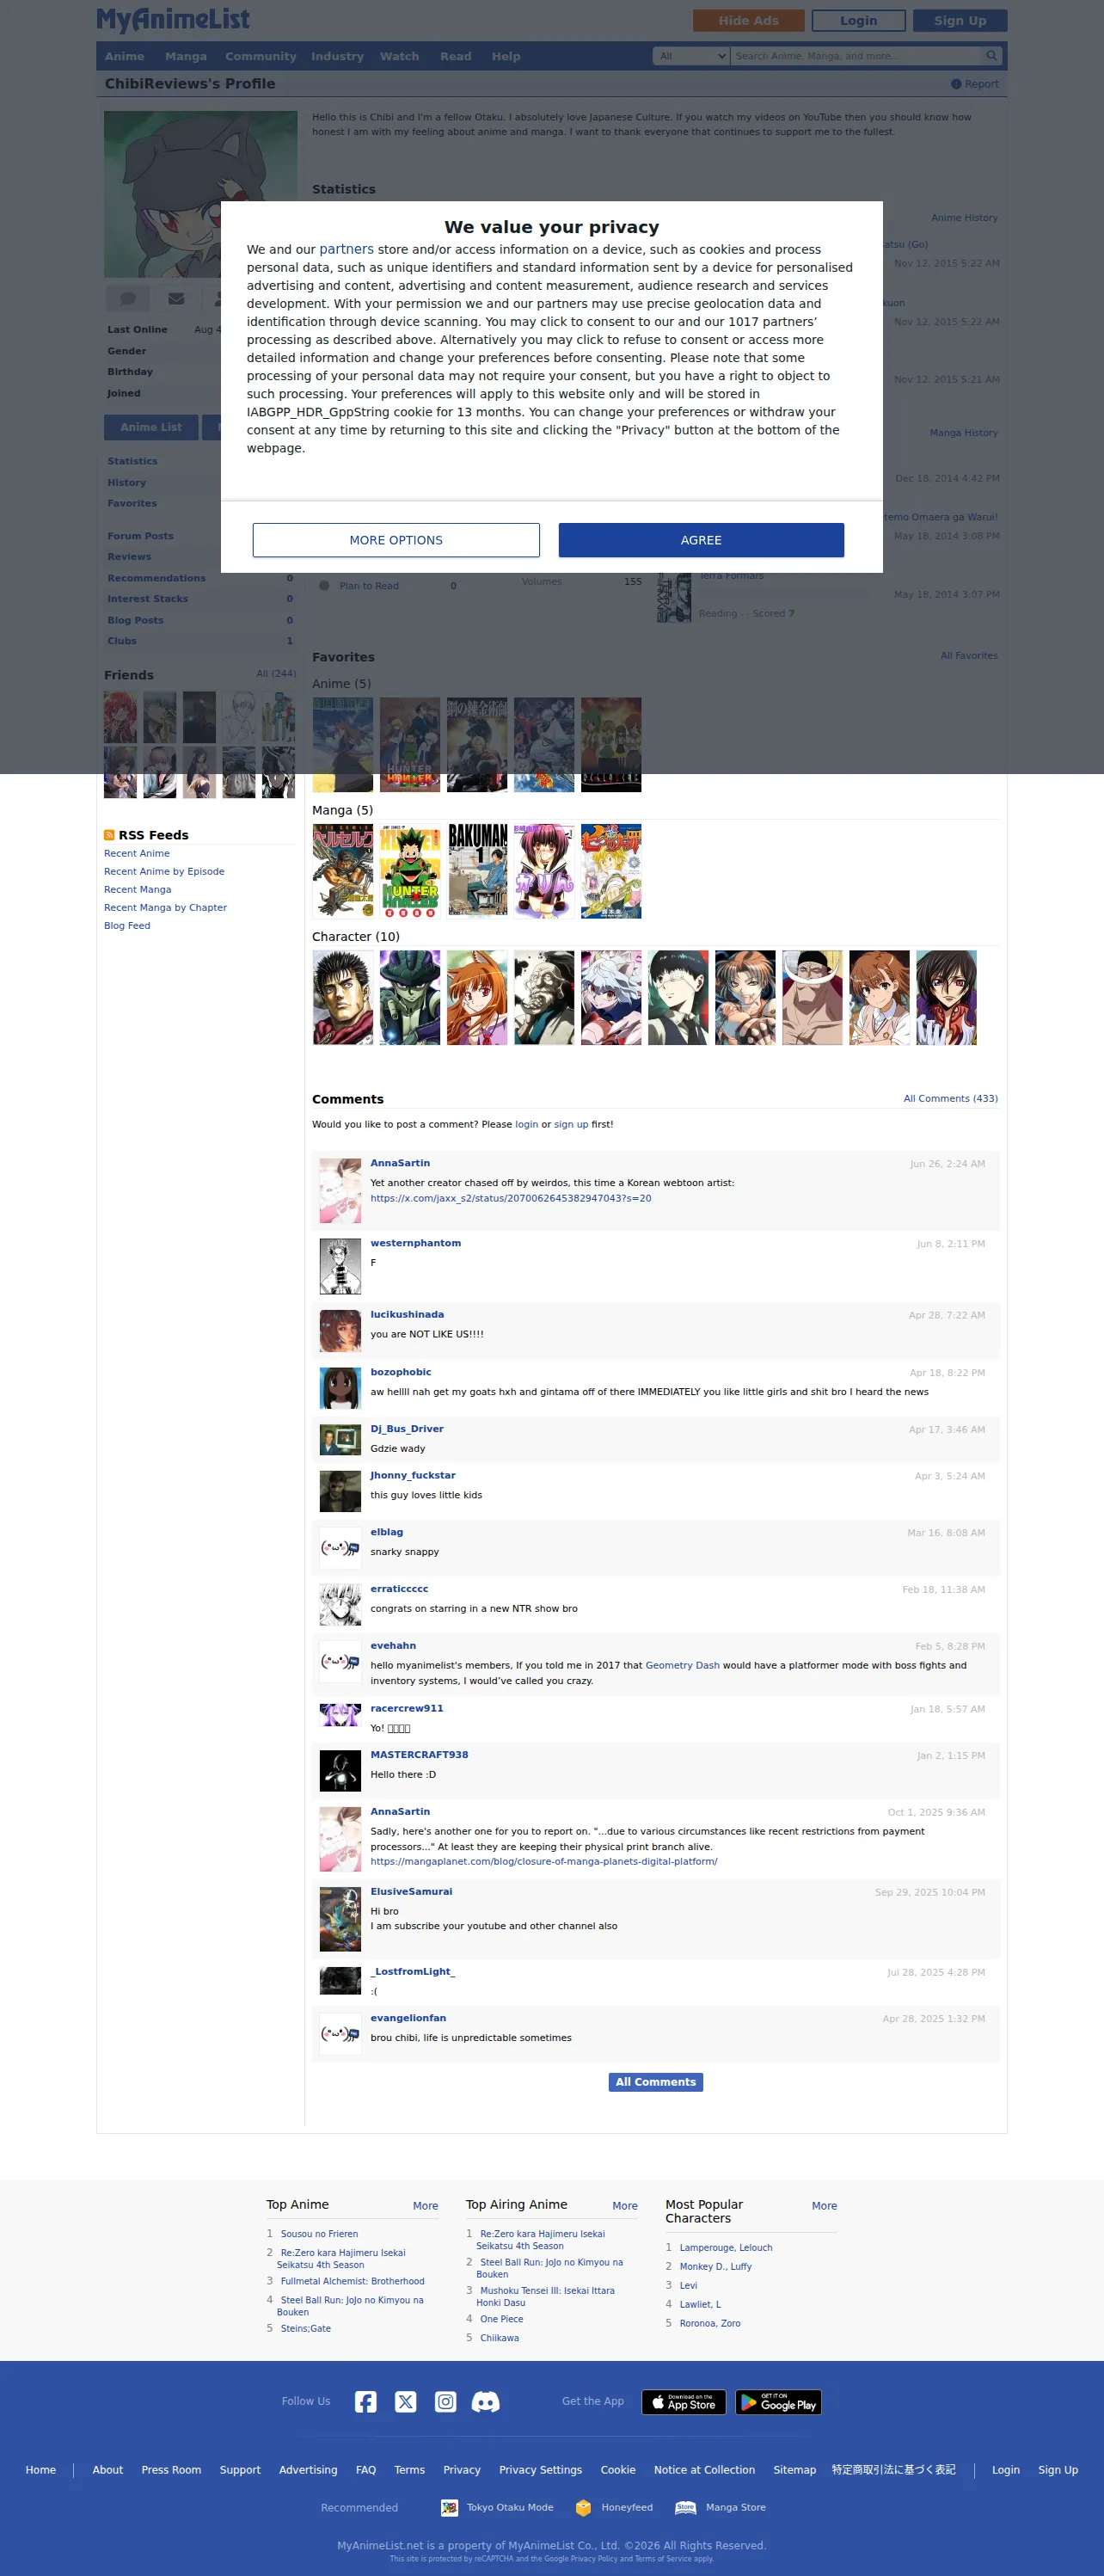The width and height of the screenshot is (1104, 2576).
Task: Open the Community menu in the navigation bar
Action: (261, 56)
